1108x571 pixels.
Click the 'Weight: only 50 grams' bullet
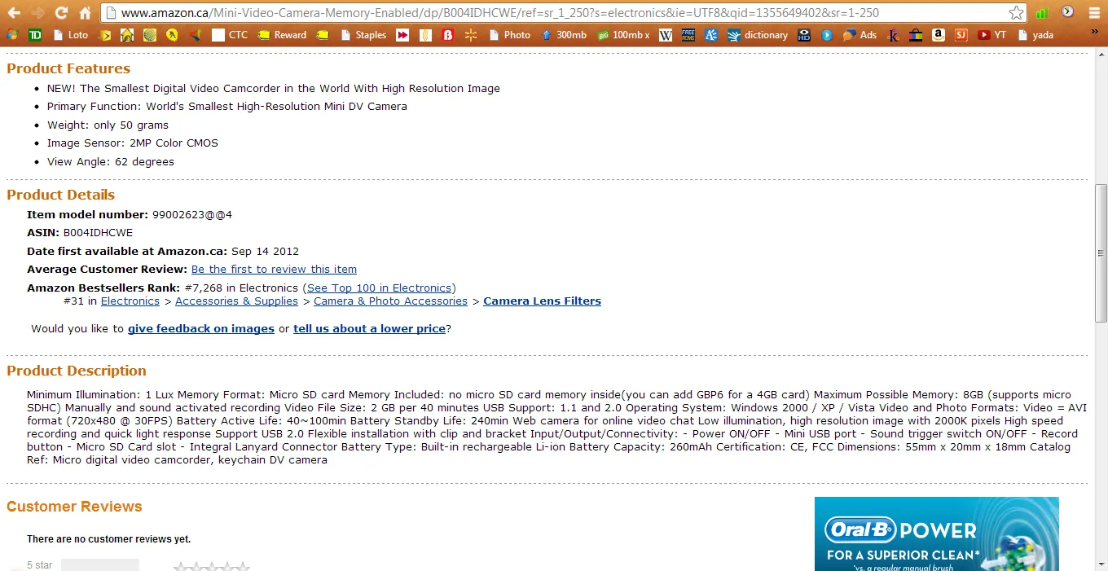click(x=108, y=125)
